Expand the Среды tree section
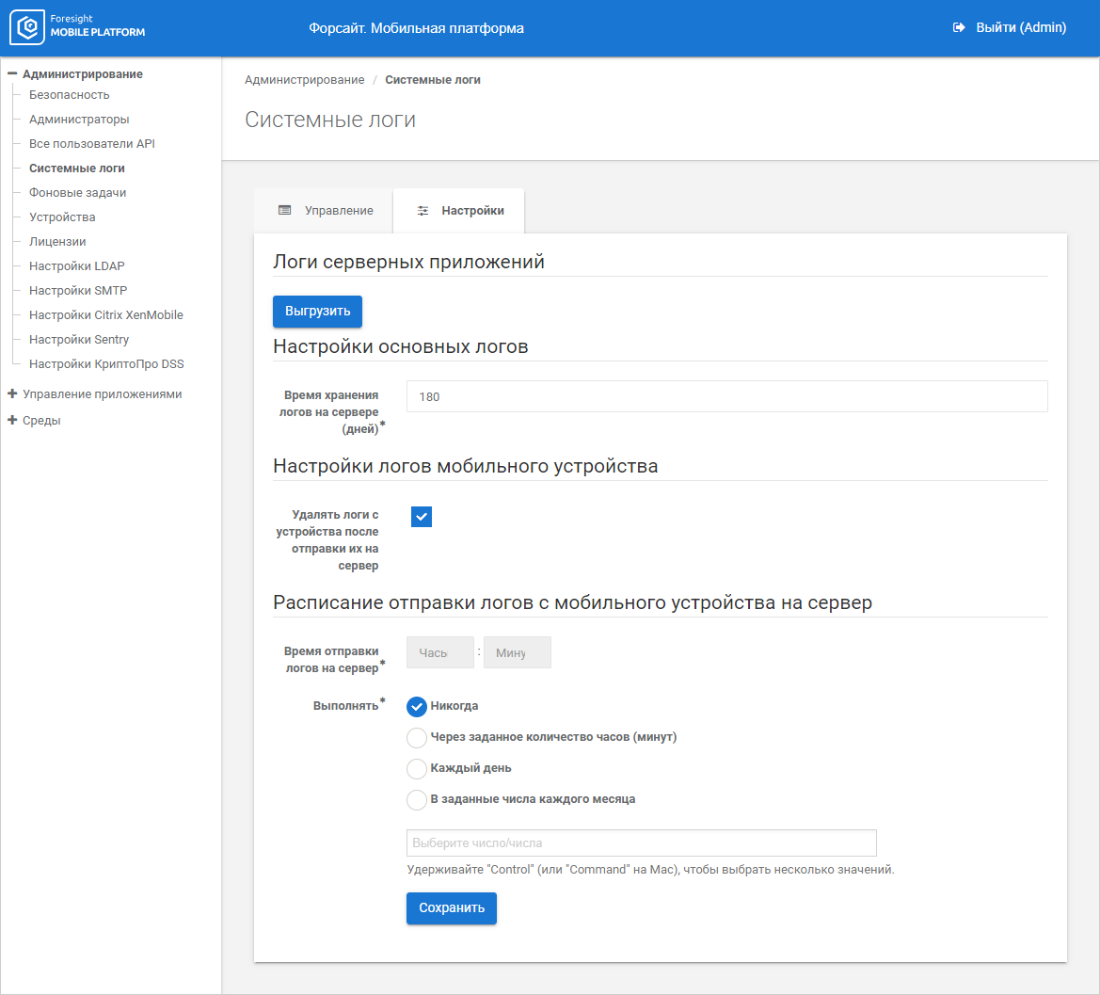The image size is (1100, 995). tap(12, 421)
